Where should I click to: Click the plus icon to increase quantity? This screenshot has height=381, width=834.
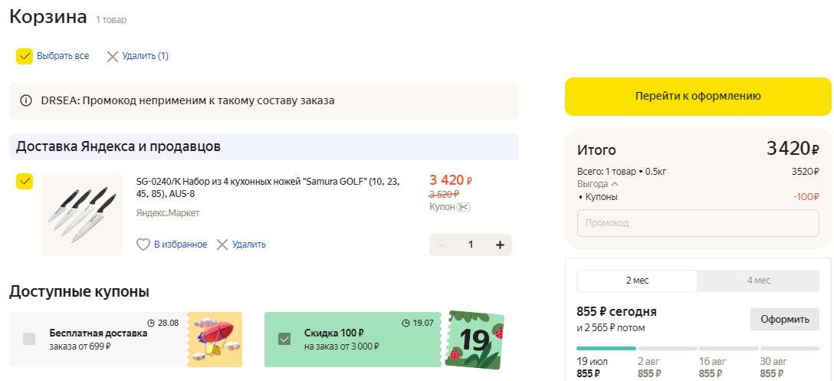pos(500,245)
